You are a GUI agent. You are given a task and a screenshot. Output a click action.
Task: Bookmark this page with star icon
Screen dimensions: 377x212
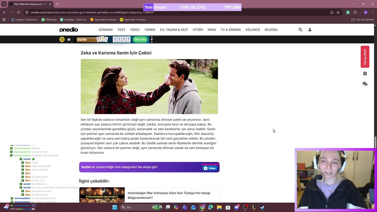click(338, 12)
